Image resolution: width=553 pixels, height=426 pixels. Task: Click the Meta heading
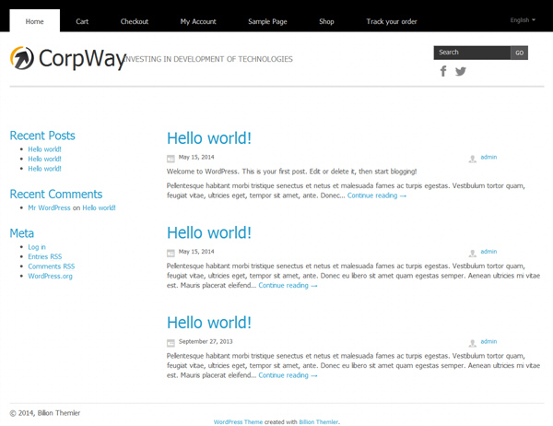point(22,233)
